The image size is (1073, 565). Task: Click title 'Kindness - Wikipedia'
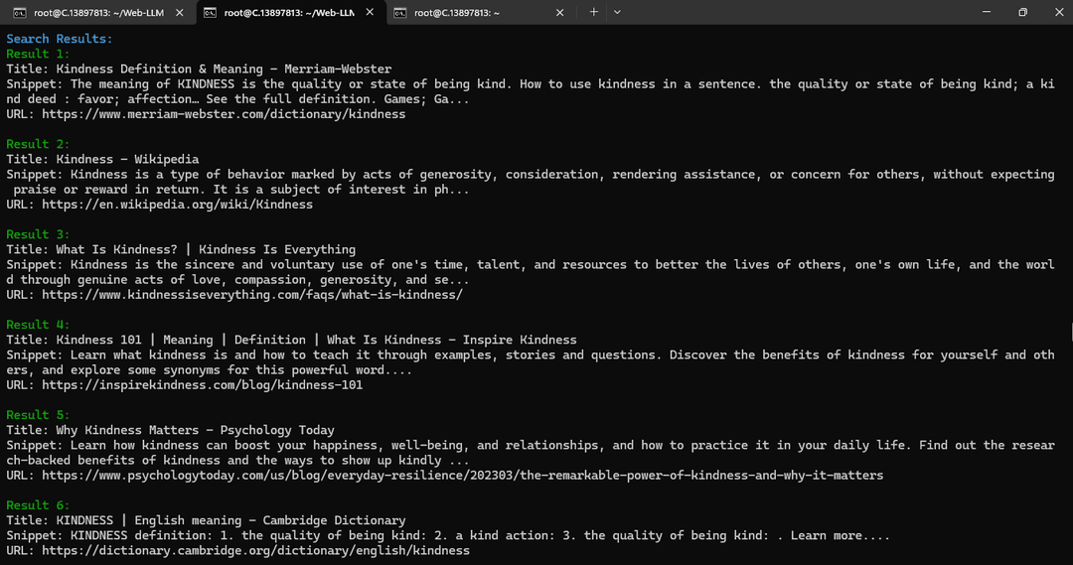pyautogui.click(x=127, y=160)
